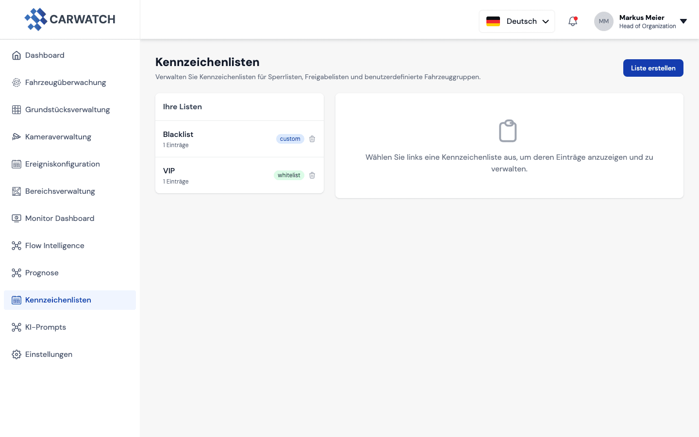Viewport: 699px width, 437px height.
Task: Navigate to KI-Prompts in the sidebar
Action: [x=46, y=327]
